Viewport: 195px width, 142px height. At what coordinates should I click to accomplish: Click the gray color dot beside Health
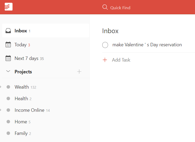coord(8,99)
